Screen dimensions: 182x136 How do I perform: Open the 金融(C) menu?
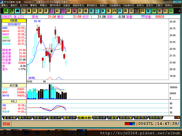[x=103, y=5]
